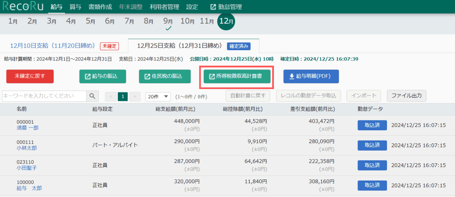Viewport: 455px width, 197px height.
Task: Open the 20件 per-page dropdown
Action: click(158, 97)
